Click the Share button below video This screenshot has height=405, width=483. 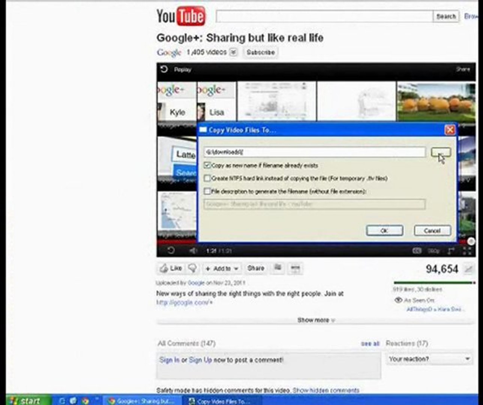click(x=256, y=268)
